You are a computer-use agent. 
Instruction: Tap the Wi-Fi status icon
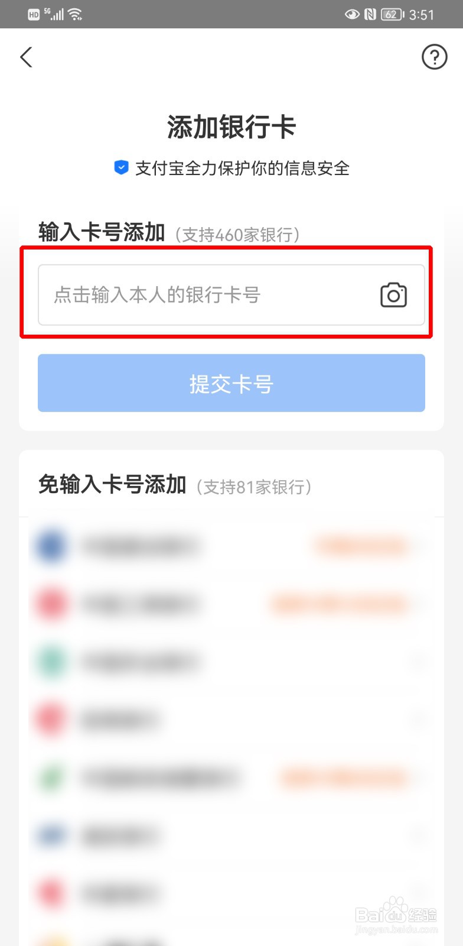point(75,14)
